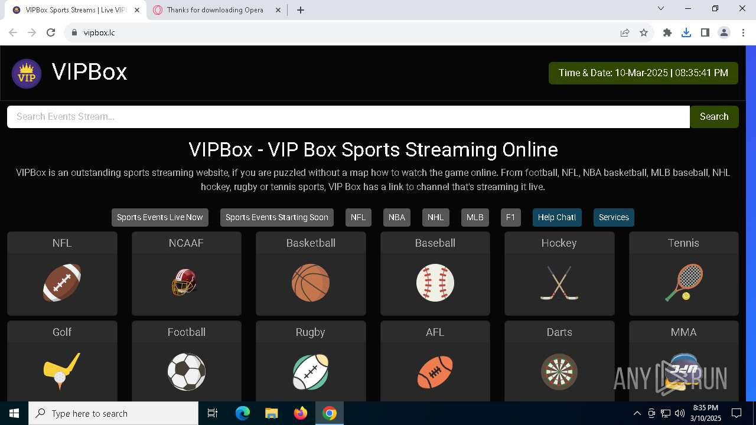The image size is (756, 425).
Task: Select the Basketball ball icon
Action: [311, 283]
